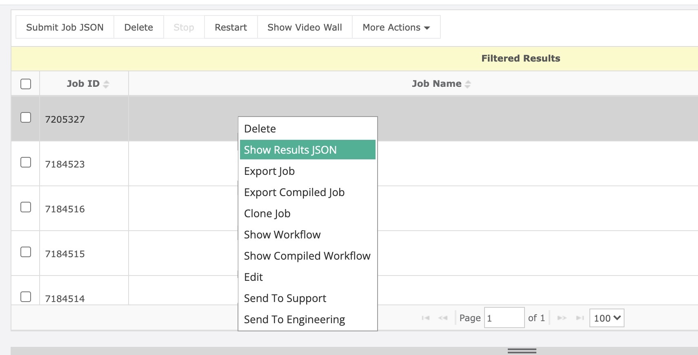Image resolution: width=698 pixels, height=355 pixels.
Task: Sort by the Job ID column arrows
Action: click(106, 84)
